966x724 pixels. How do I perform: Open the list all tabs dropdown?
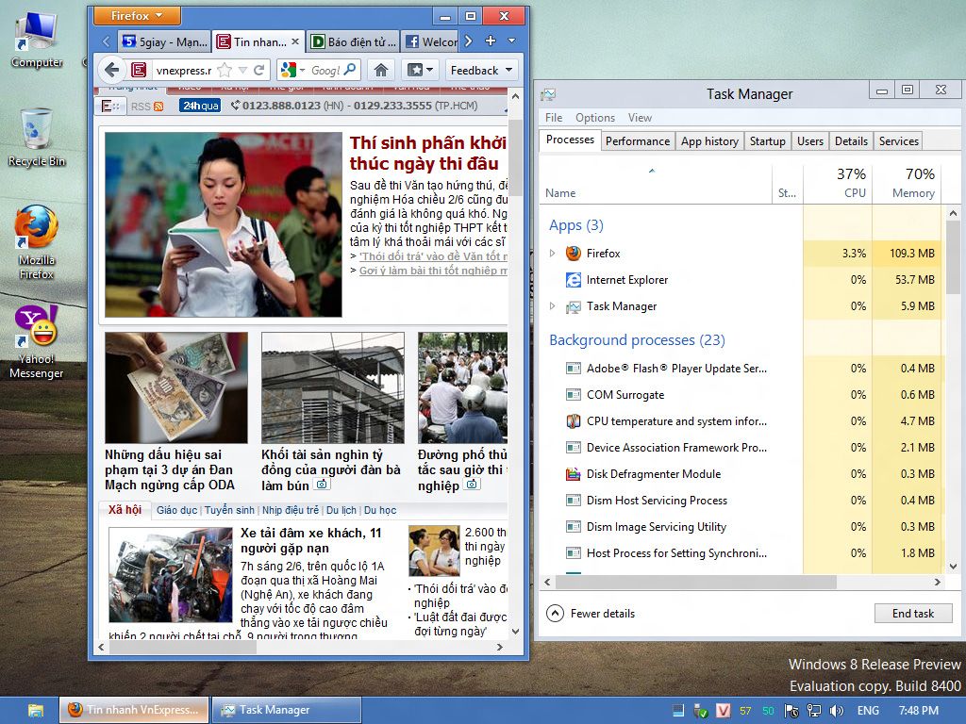(512, 41)
